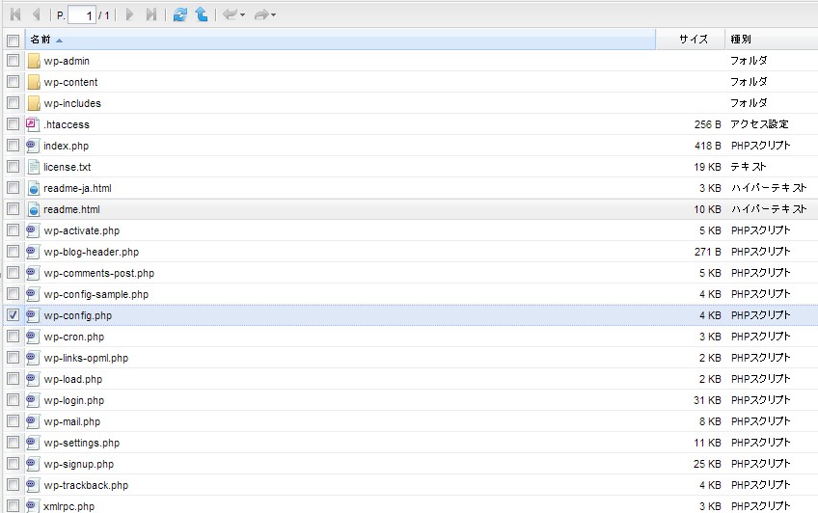Click the previous page arrow
Image resolution: width=818 pixels, height=513 pixels.
[36, 14]
